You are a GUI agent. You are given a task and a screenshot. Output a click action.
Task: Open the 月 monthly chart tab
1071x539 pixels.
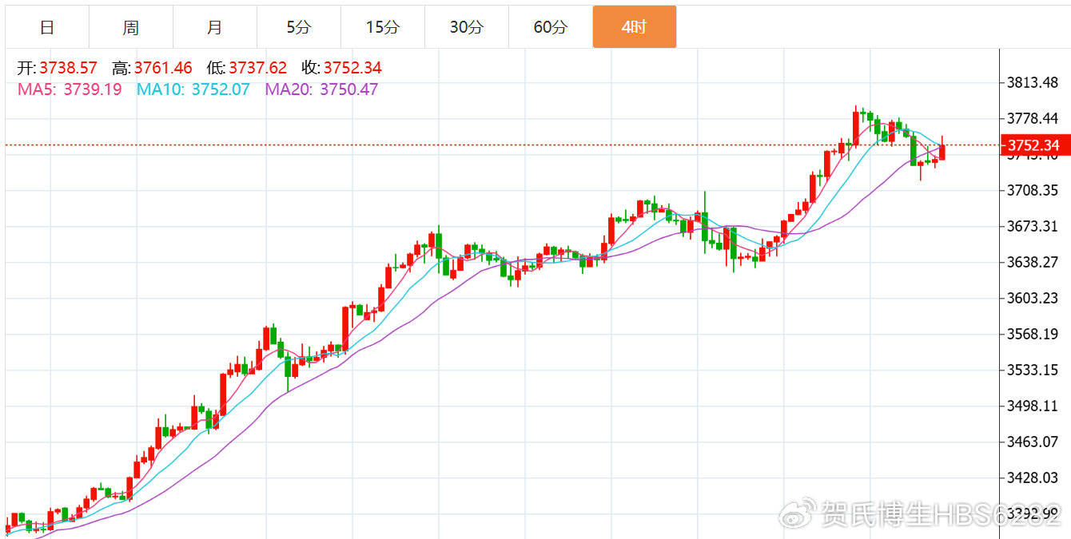click(215, 27)
